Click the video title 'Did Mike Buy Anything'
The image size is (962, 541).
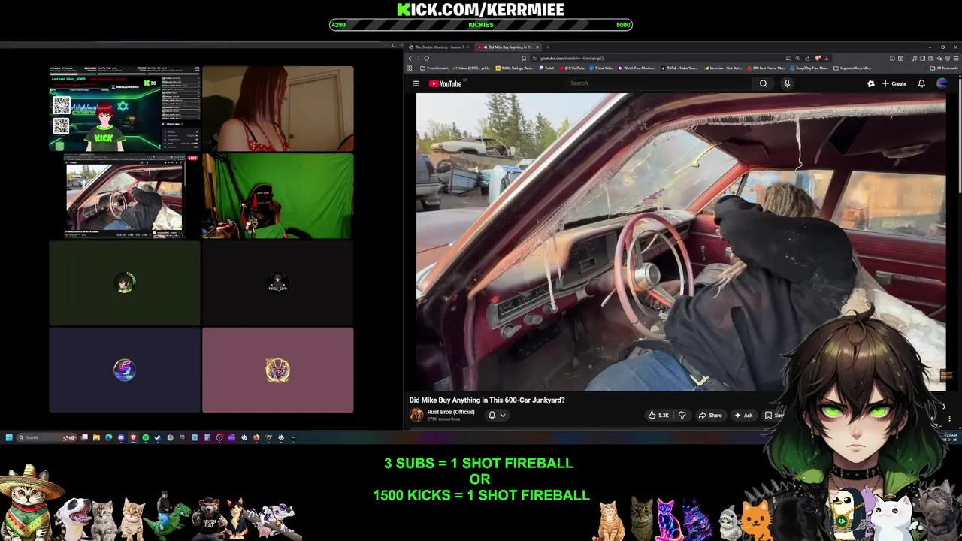tap(487, 400)
